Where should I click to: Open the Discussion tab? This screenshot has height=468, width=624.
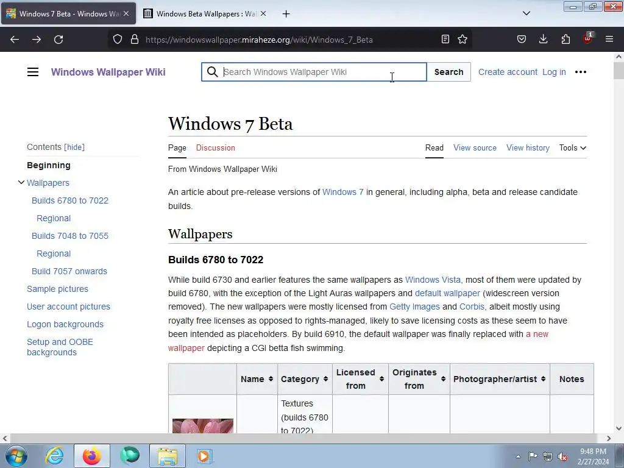click(x=215, y=147)
